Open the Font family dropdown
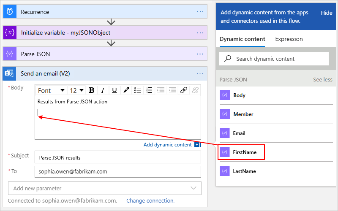Screen dimensions: 338x211 pyautogui.click(x=51, y=90)
